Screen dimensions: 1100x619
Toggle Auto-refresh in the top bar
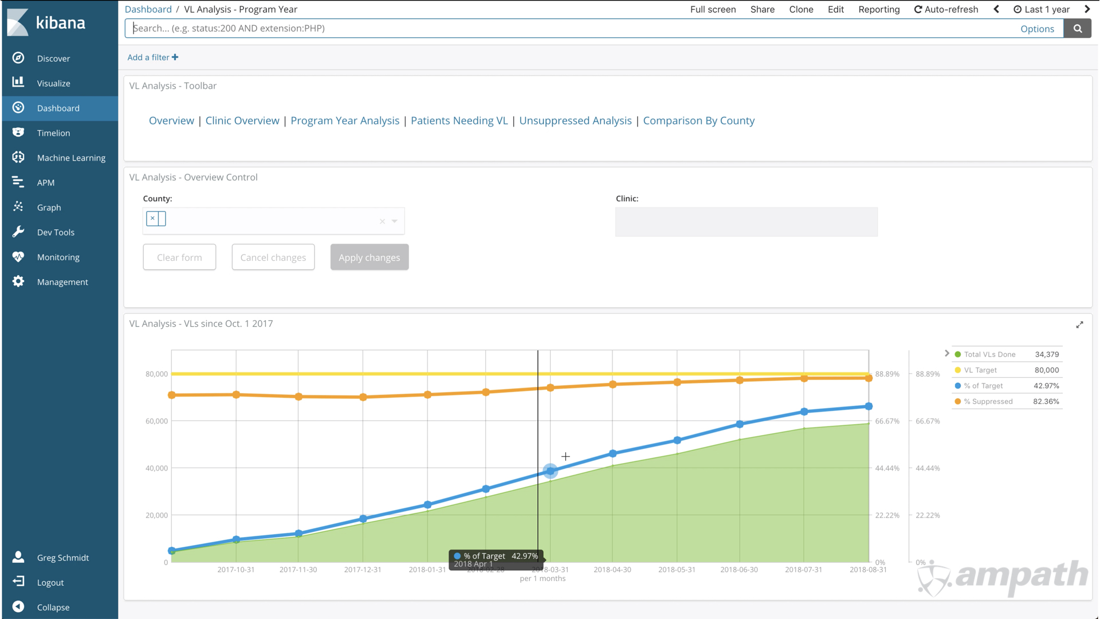[946, 9]
